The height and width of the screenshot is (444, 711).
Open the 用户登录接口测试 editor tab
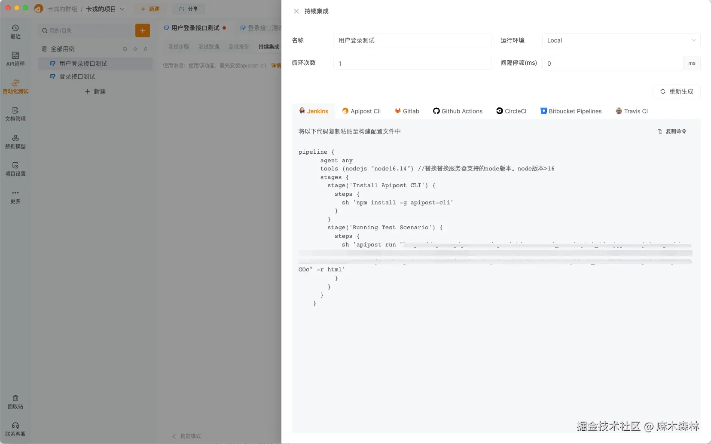(195, 28)
